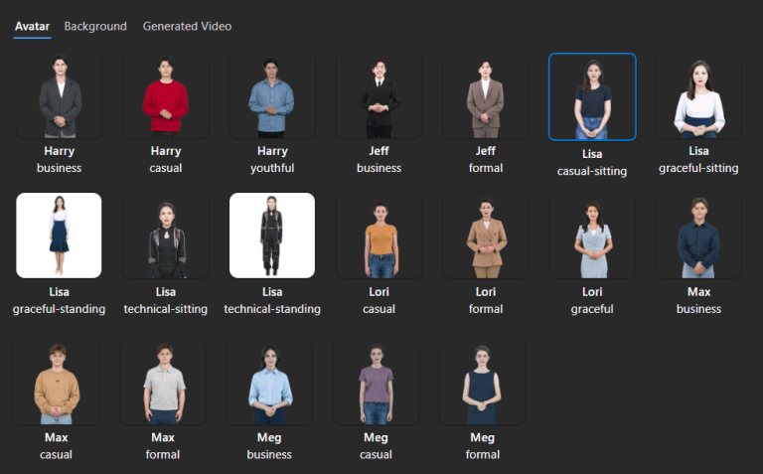Click the "Harry business" label text
The width and height of the screenshot is (763, 474).
[x=59, y=160]
